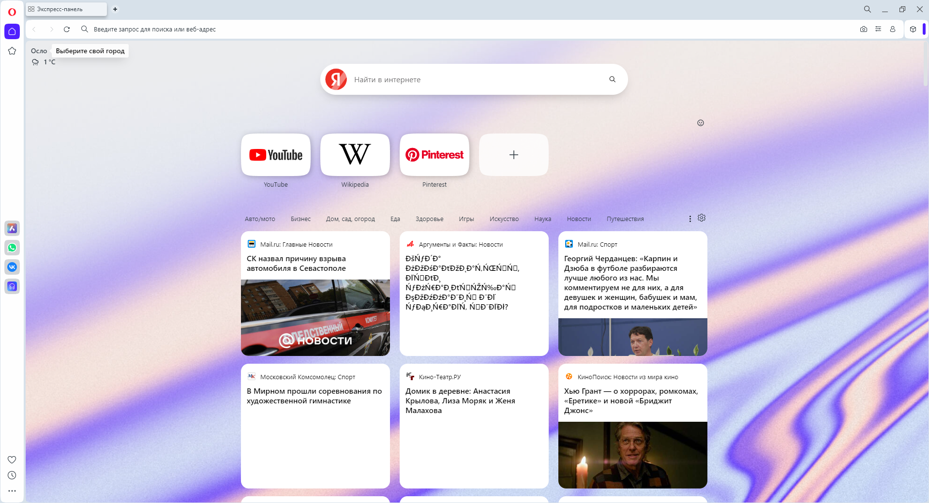Click the Yandex logo in search box

click(336, 79)
